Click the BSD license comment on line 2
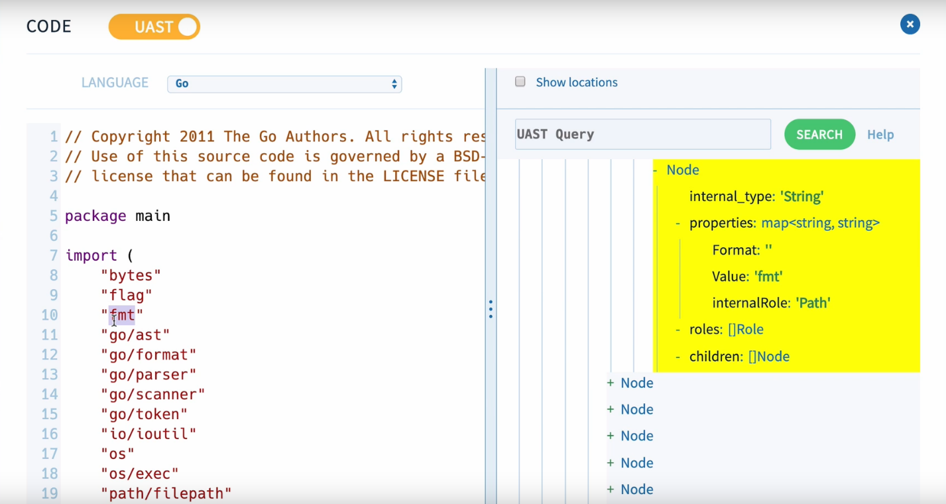 pyautogui.click(x=275, y=157)
